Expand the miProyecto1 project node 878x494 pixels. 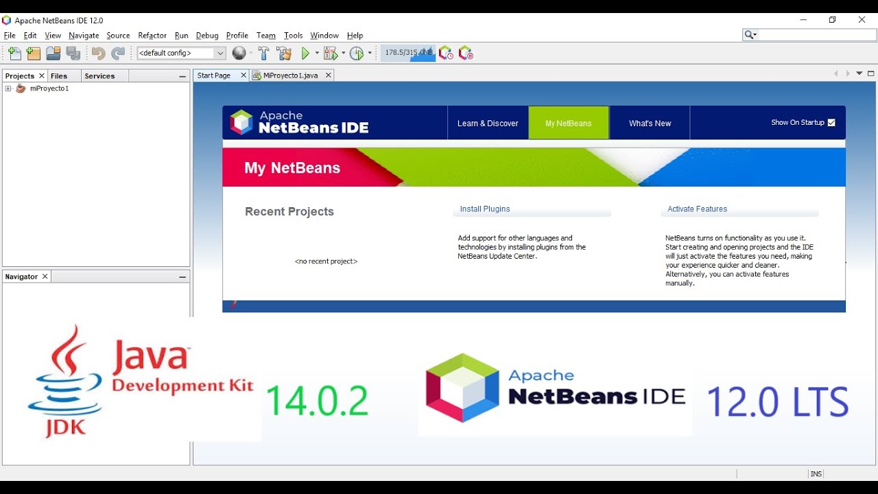(8, 89)
